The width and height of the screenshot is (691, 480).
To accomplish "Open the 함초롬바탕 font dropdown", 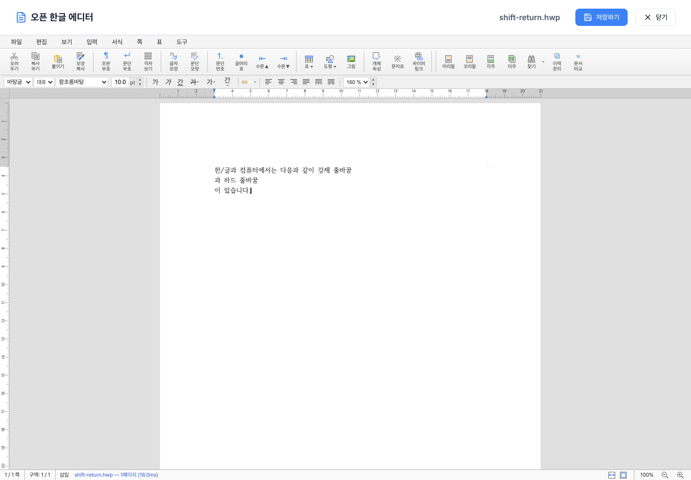I will (x=82, y=82).
